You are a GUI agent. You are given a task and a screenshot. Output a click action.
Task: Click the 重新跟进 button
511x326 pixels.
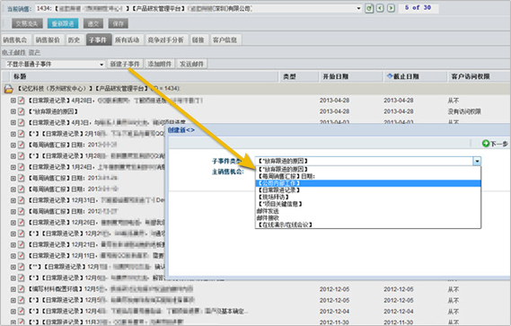tap(63, 23)
